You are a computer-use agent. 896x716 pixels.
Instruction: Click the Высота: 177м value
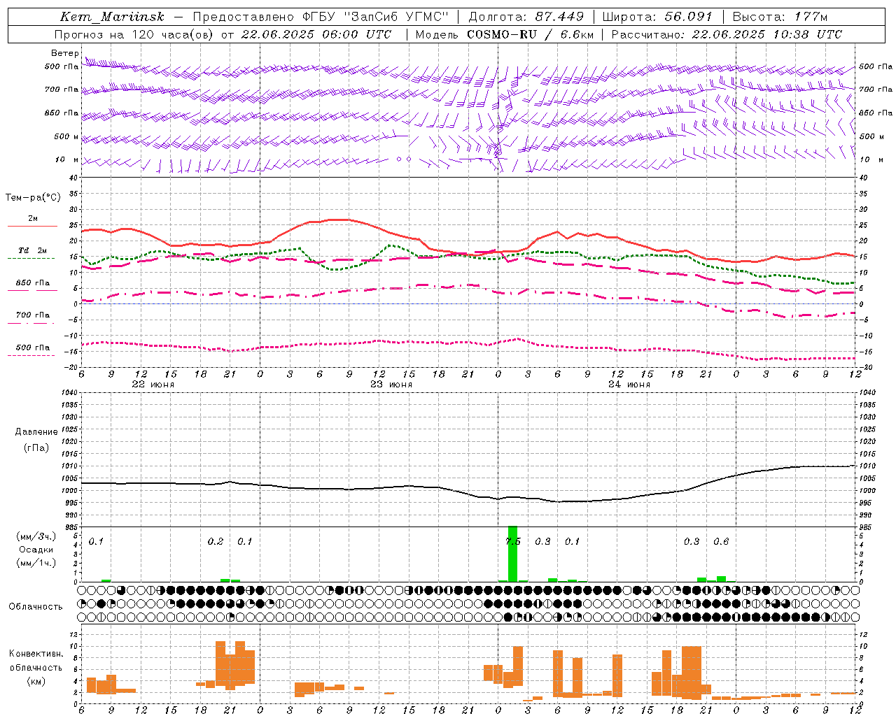780,17
